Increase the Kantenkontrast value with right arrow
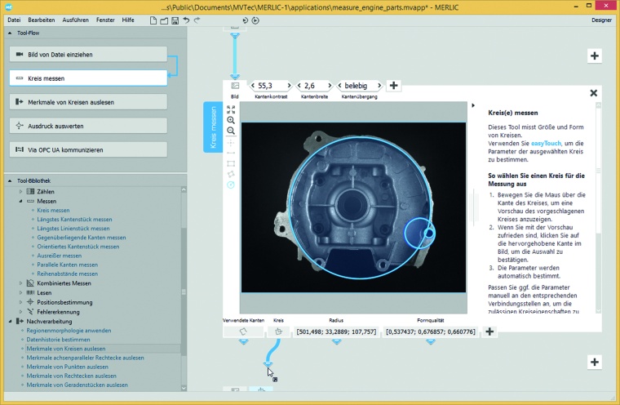Image resolution: width=620 pixels, height=405 pixels. coord(289,86)
